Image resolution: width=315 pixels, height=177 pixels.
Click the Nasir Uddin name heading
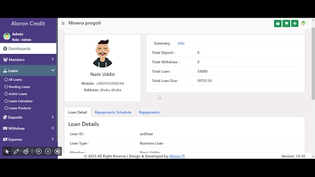pos(102,74)
